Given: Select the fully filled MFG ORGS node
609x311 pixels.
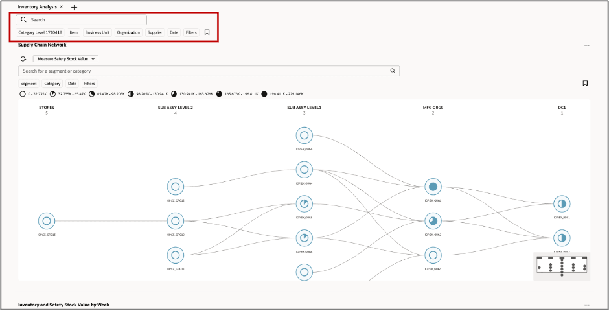Looking at the screenshot, I should pos(433,187).
